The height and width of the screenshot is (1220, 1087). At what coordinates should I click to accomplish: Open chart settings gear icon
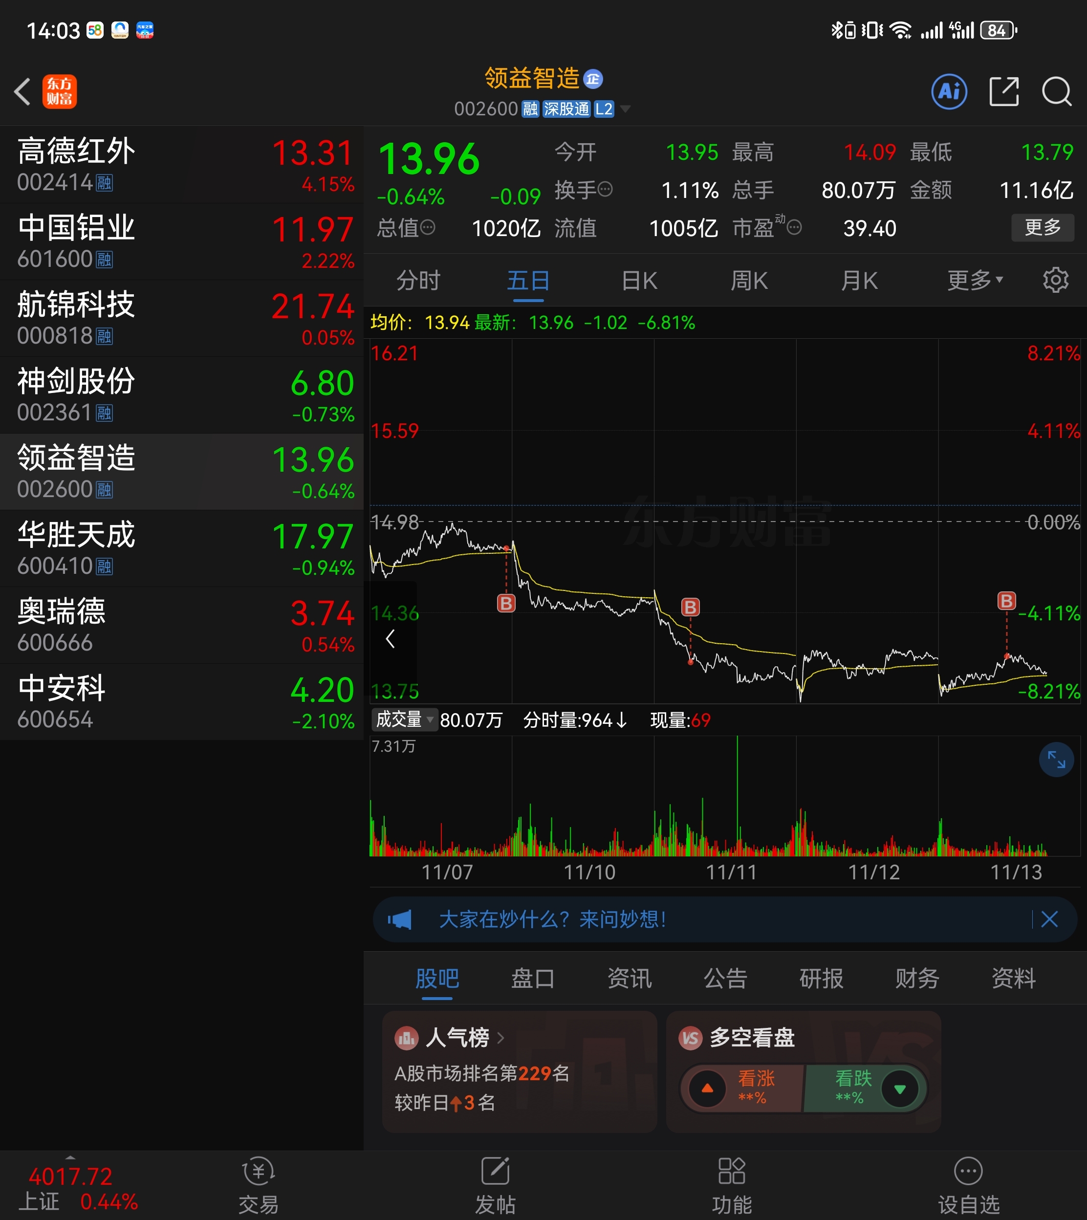[x=1055, y=280]
